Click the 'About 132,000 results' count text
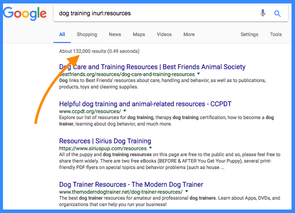The width and height of the screenshot is (295, 213). [83, 51]
